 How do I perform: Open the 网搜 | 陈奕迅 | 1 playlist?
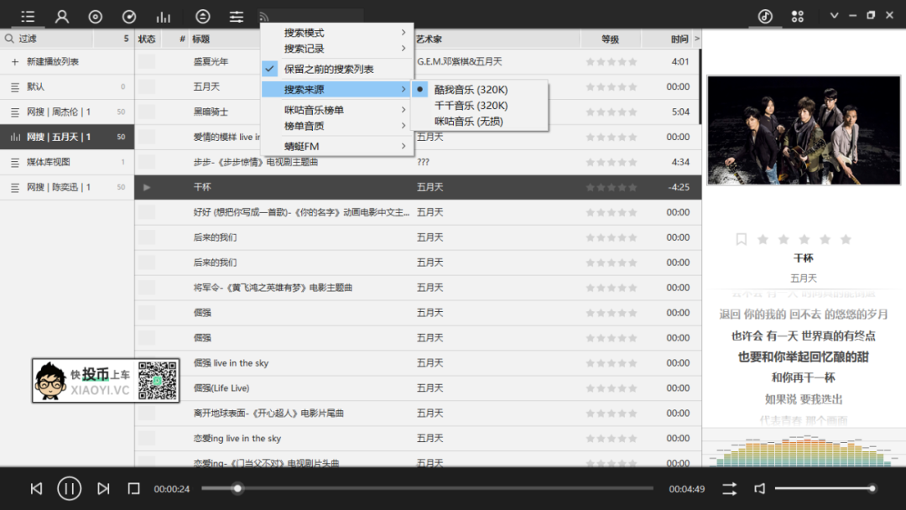(67, 187)
